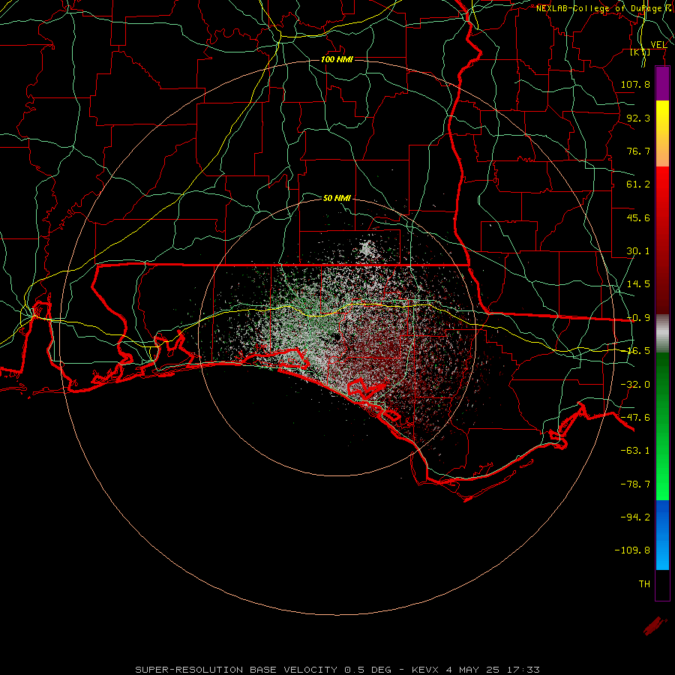Click the 76.7 velocity scale value

(x=638, y=151)
